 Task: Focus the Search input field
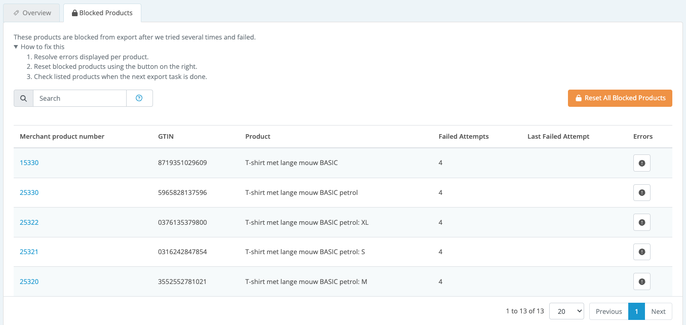pos(80,98)
